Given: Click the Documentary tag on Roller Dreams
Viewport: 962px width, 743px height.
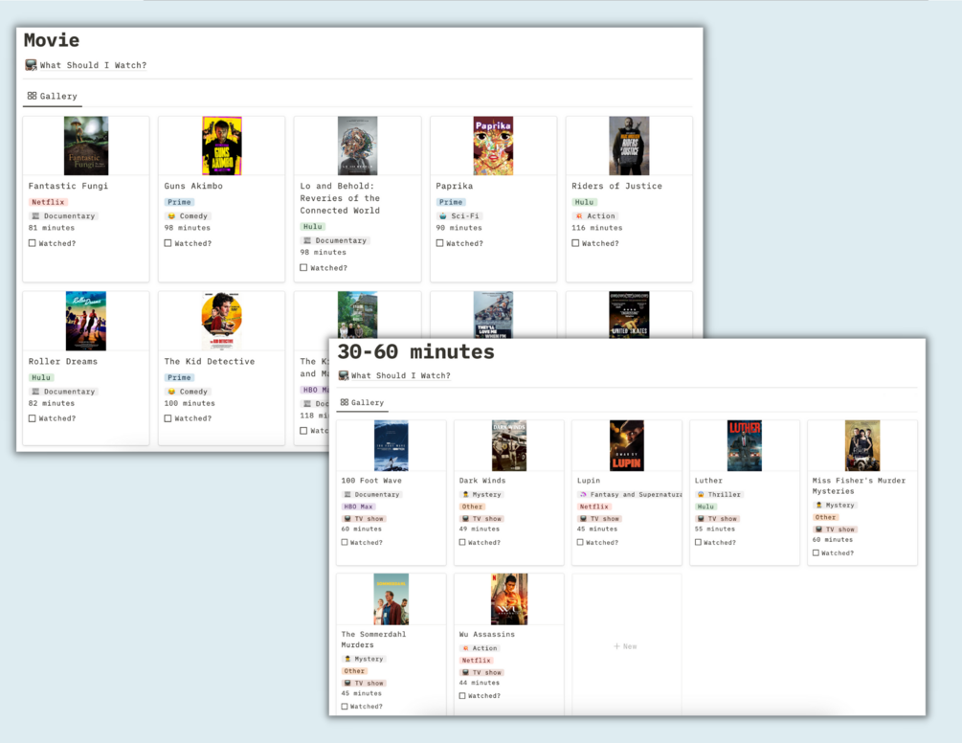Looking at the screenshot, I should tap(63, 392).
